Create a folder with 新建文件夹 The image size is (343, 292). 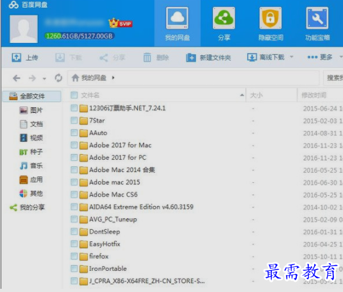point(208,58)
